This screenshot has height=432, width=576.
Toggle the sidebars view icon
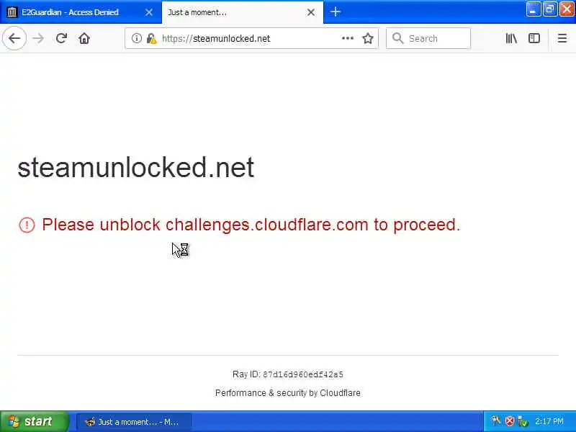click(x=534, y=38)
